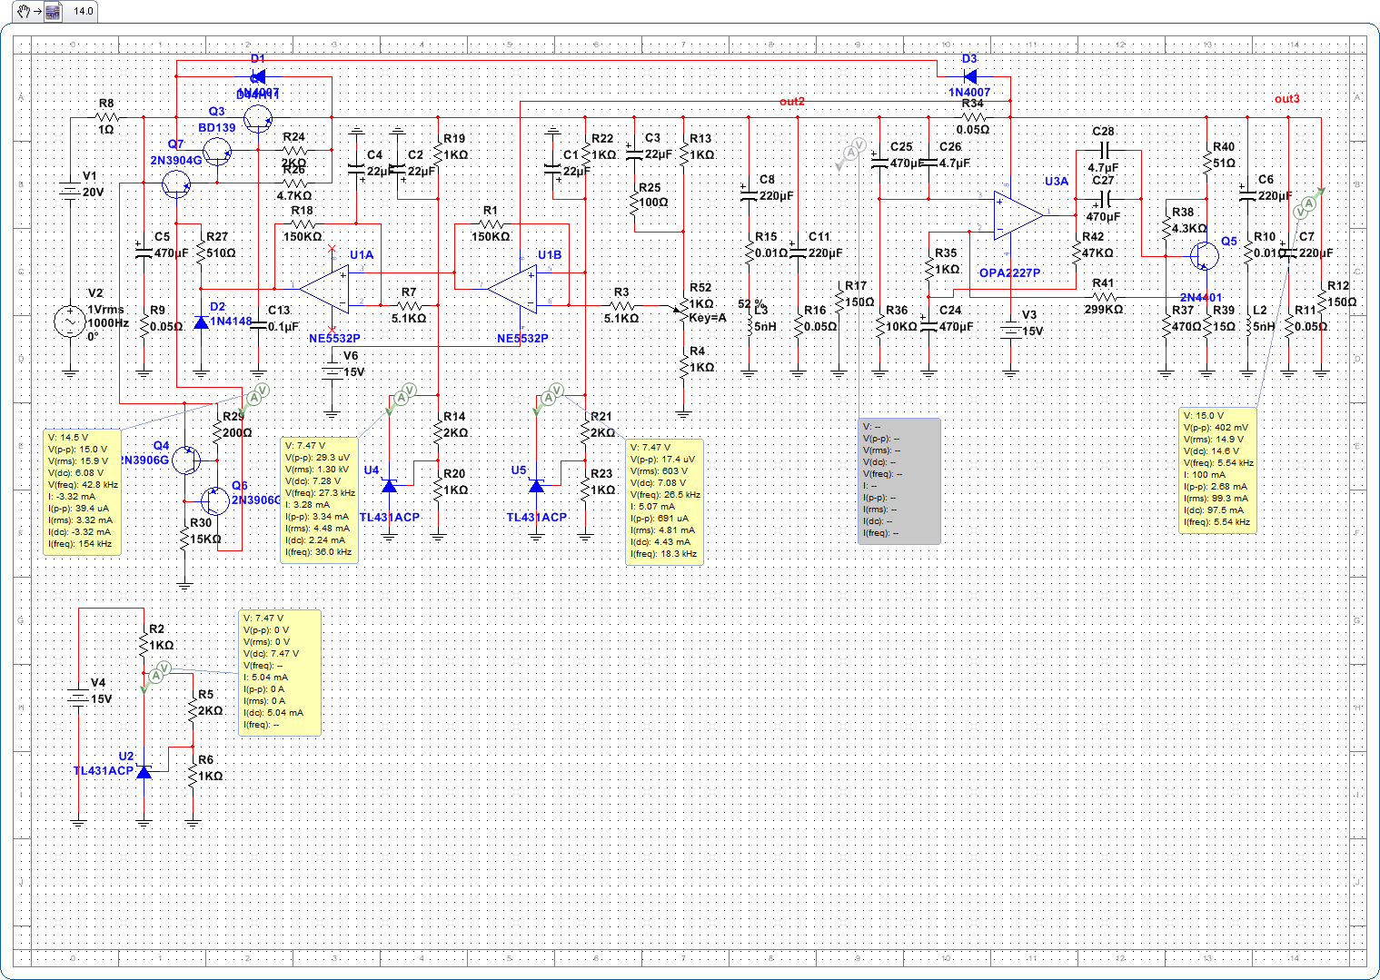Click the schematic document icon in the tab
The height and width of the screenshot is (980, 1380).
click(52, 12)
